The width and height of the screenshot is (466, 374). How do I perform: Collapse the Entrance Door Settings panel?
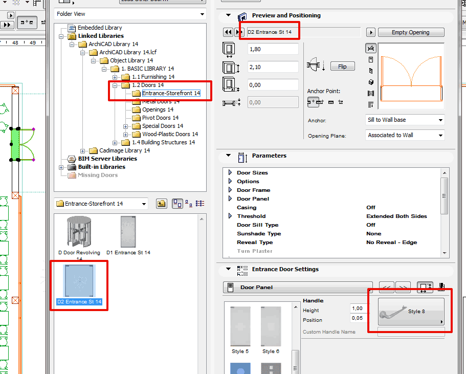(228, 269)
